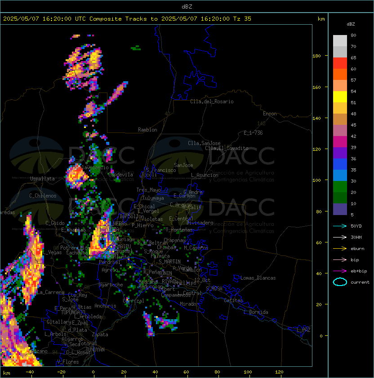The image size is (374, 378).
Task: Click the 'current' legend label
Action: pyautogui.click(x=360, y=282)
